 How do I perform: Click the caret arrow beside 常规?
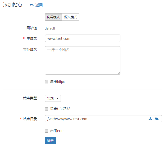57,99
